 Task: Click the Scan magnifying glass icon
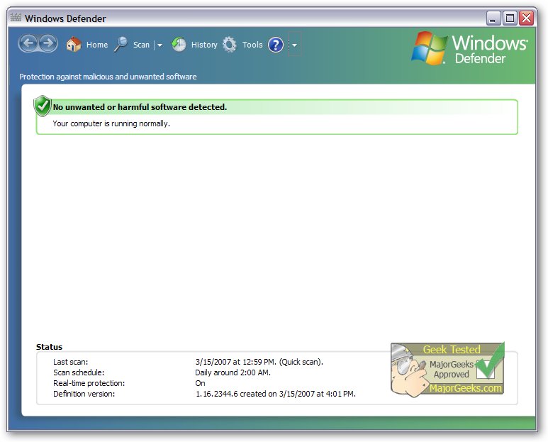121,45
